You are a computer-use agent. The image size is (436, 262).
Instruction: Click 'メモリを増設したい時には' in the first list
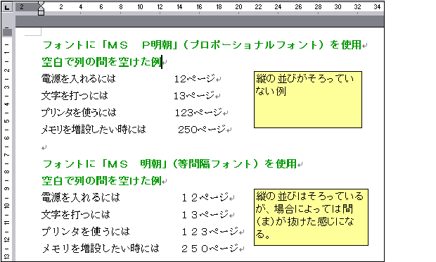coord(94,130)
